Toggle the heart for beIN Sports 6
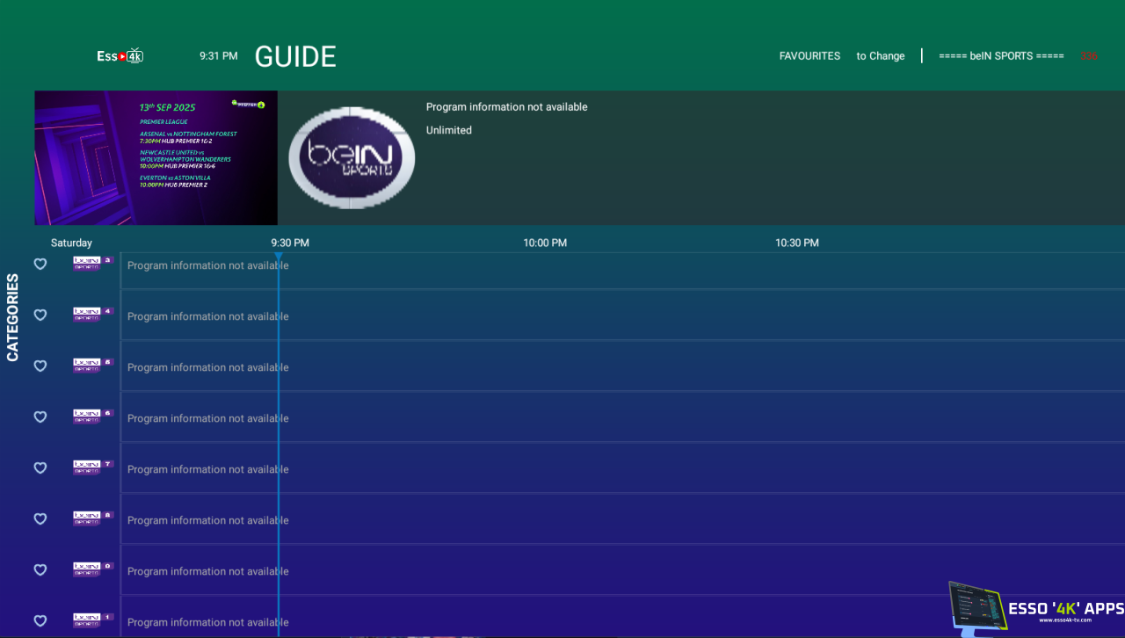This screenshot has width=1125, height=638. coord(40,417)
